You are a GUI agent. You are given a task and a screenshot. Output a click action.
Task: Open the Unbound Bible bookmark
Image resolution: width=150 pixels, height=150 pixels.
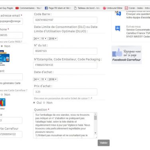tap(112, 8)
